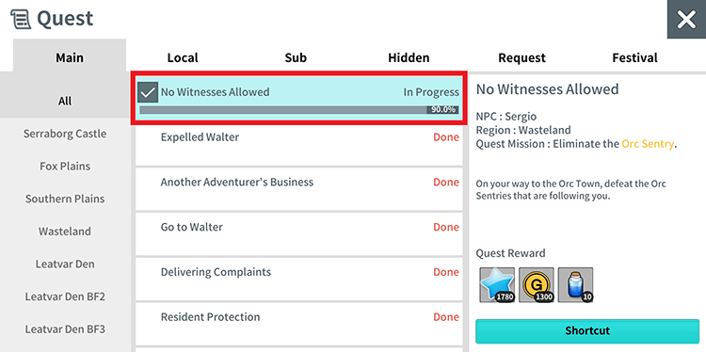Filter quests by Fox Plains region

(x=65, y=166)
